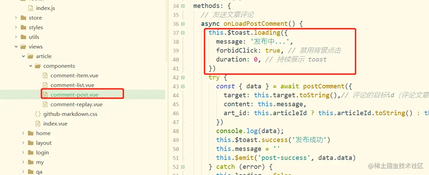Collapse the views folder chevron
The image size is (429, 175).
click(16, 47)
